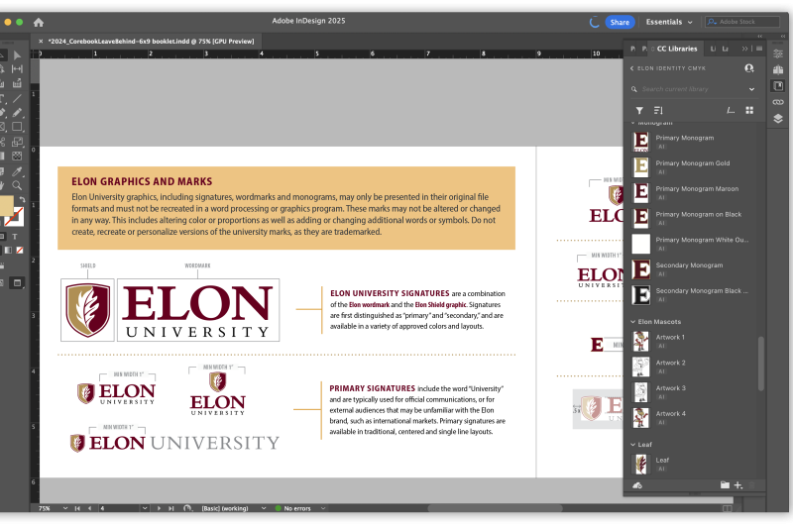Select Artwork 1 mascot item

(x=693, y=341)
